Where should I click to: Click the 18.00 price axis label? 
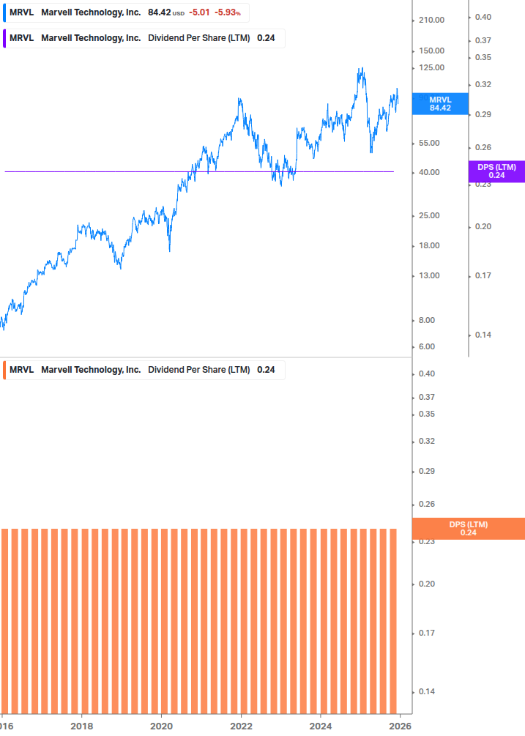429,245
